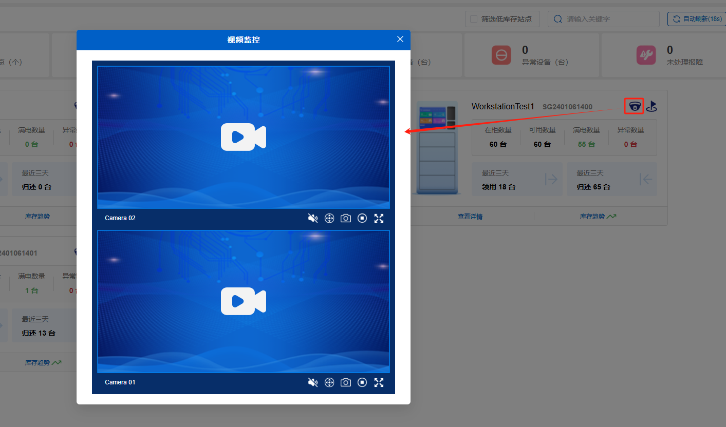Open WorkstationTest1 location map icon
Viewport: 726px width, 427px height.
(651, 106)
